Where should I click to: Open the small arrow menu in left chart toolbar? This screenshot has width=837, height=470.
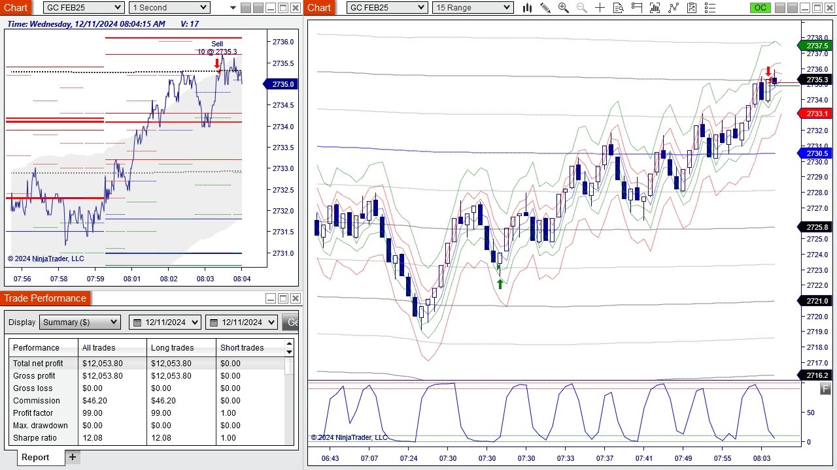tap(233, 8)
